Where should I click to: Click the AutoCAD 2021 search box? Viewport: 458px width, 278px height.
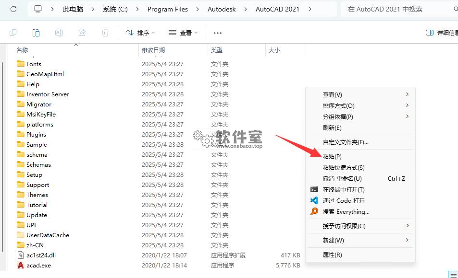click(399, 9)
